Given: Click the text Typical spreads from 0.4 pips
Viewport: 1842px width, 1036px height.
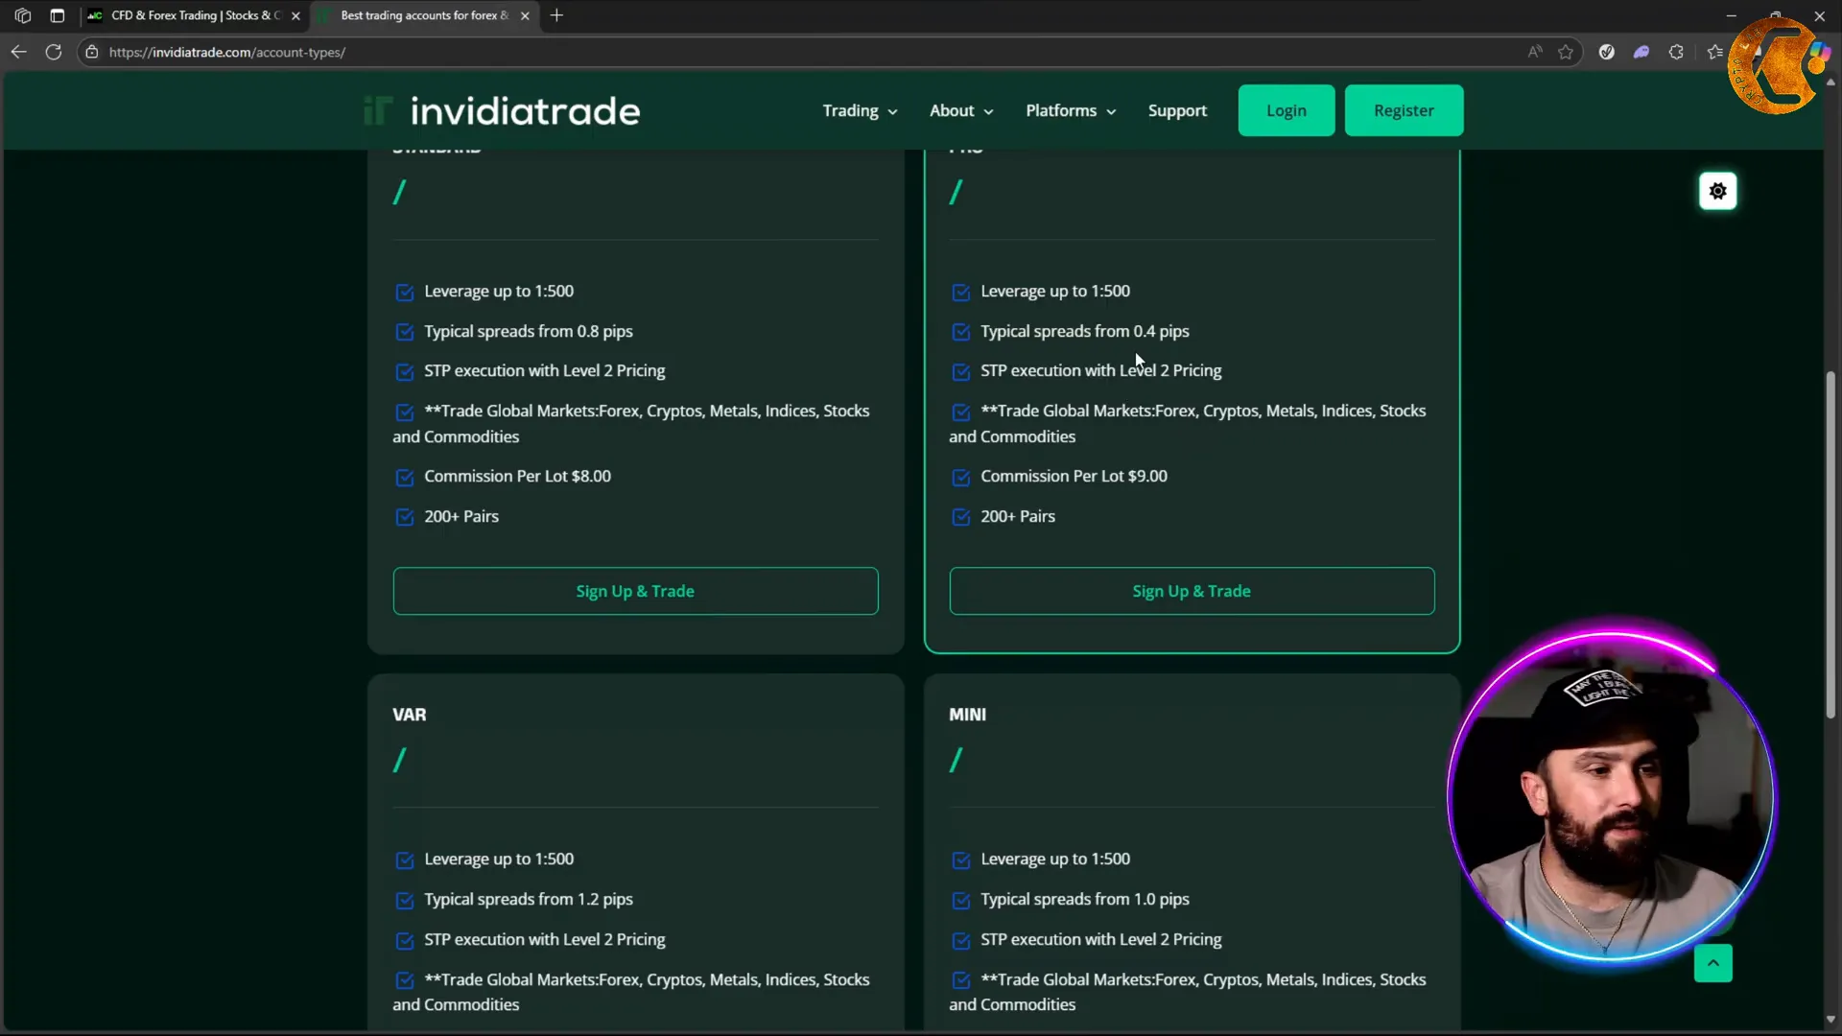Looking at the screenshot, I should [1084, 331].
